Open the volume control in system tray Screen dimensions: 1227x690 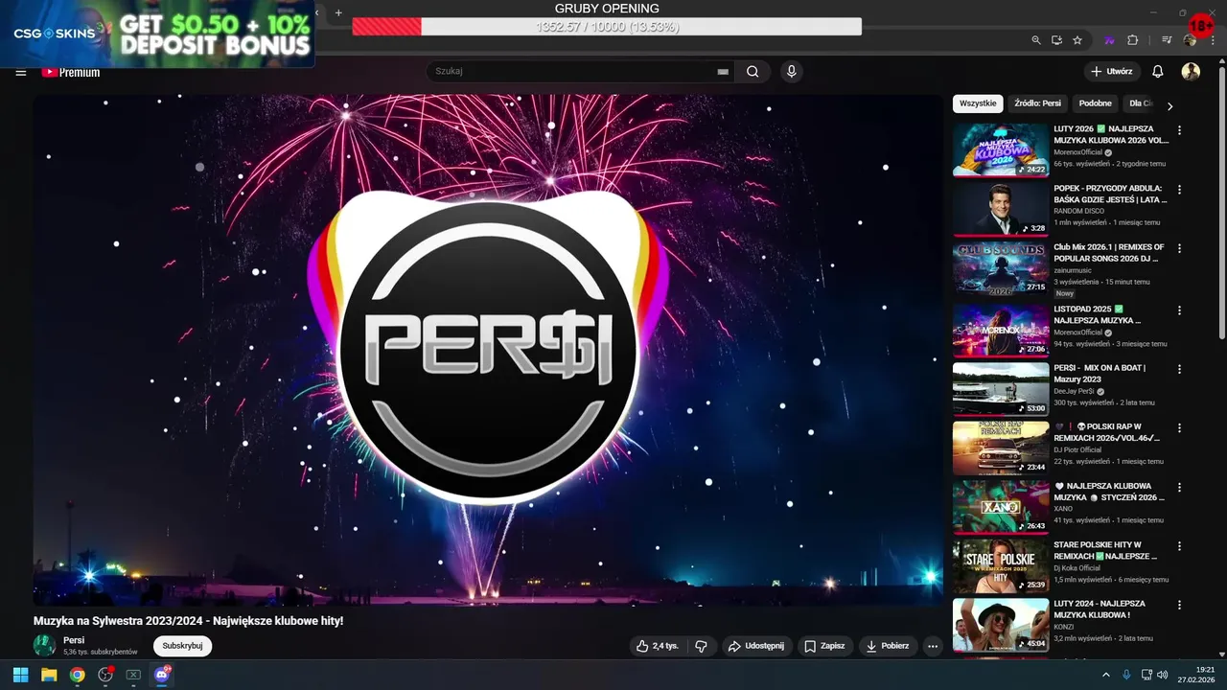[1162, 675]
